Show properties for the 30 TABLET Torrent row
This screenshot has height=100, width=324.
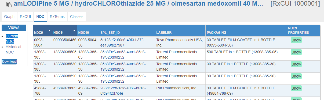coord(296,64)
